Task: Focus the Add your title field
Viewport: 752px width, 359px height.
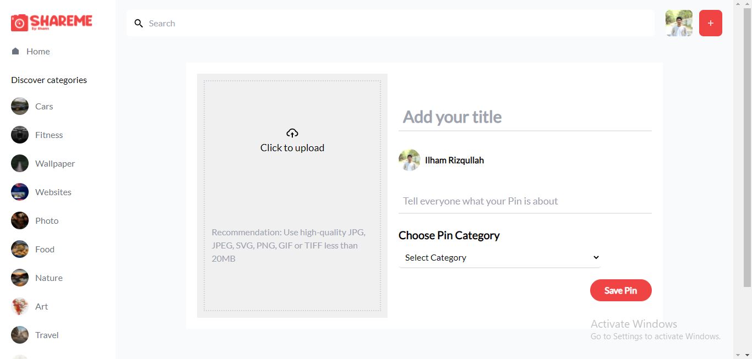Action: (x=525, y=117)
